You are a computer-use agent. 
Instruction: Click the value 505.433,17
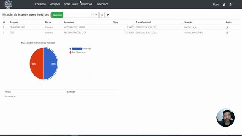[129, 33]
